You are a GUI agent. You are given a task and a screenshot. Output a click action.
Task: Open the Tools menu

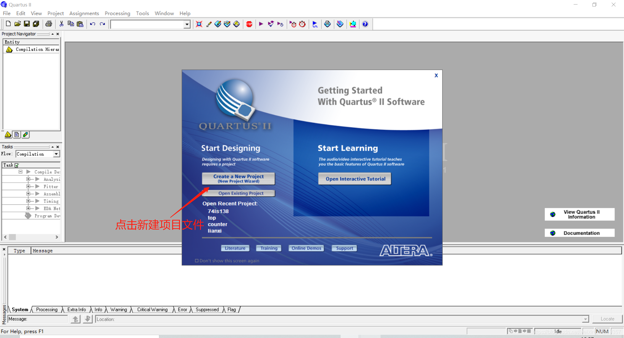[142, 13]
